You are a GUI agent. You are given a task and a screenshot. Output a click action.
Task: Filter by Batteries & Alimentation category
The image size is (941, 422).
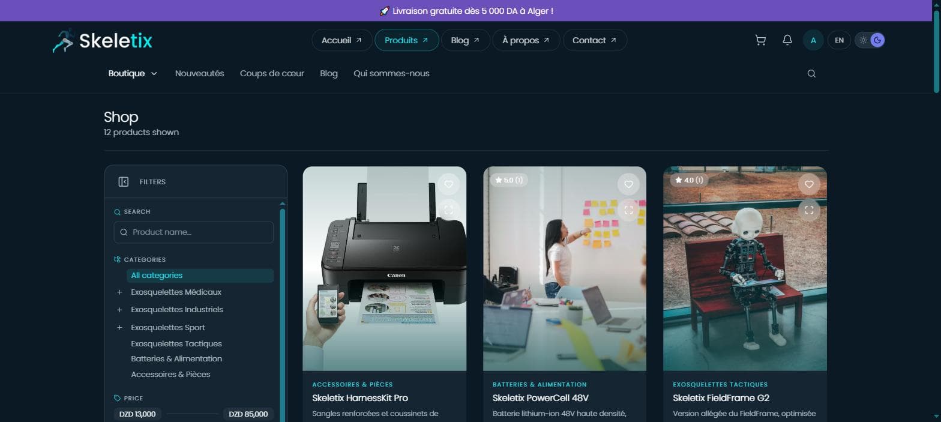coord(176,359)
